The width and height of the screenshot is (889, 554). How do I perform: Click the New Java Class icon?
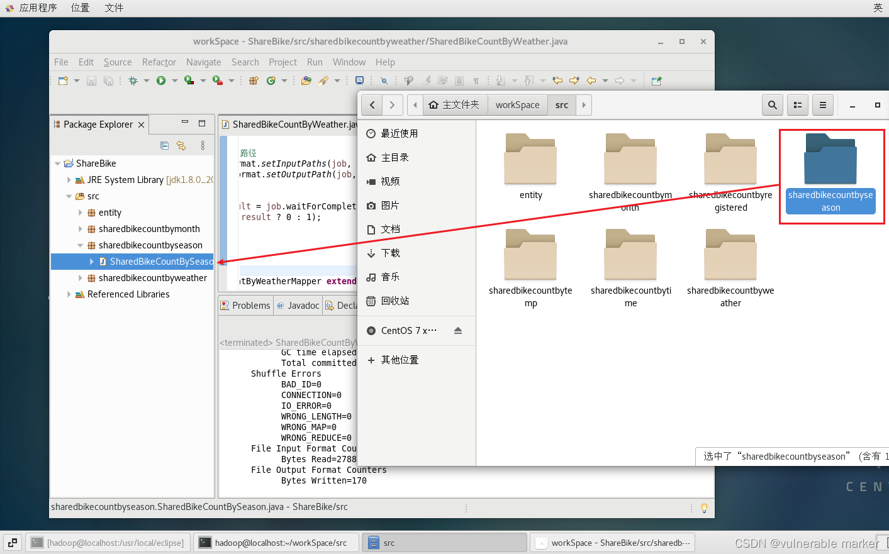point(271,80)
